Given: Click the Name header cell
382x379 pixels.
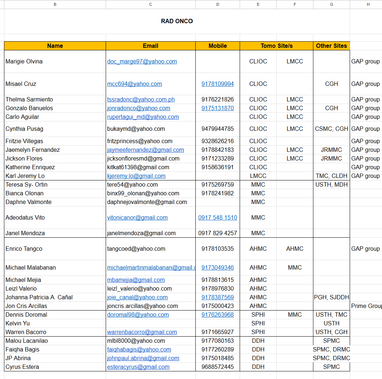Looking at the screenshot, I should coord(55,46).
